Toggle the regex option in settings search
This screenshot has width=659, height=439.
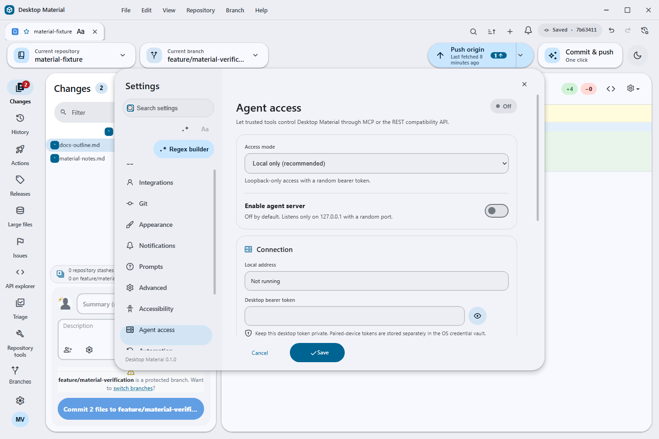[x=185, y=129]
